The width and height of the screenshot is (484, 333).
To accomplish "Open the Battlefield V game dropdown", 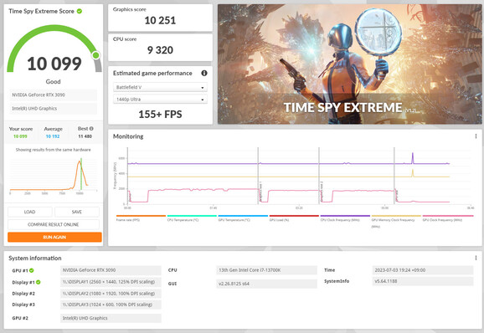I will click(x=160, y=87).
